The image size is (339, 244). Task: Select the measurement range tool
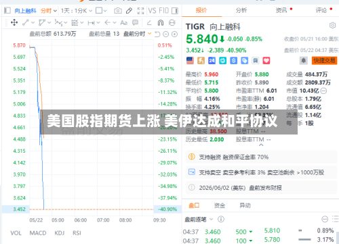pyautogui.click(x=92, y=22)
